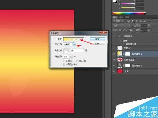The width and height of the screenshot is (158, 118).
Task: Click the 背景 layer name
Action: tap(126, 72)
